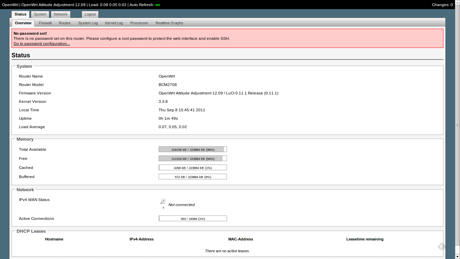Click the 'No password set!' warning heading
The image size is (460, 259).
30,33
